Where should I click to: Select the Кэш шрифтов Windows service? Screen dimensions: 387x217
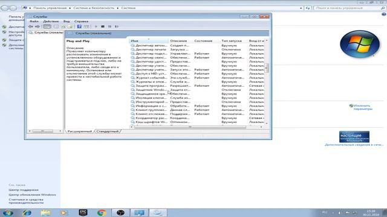pyautogui.click(x=197, y=122)
